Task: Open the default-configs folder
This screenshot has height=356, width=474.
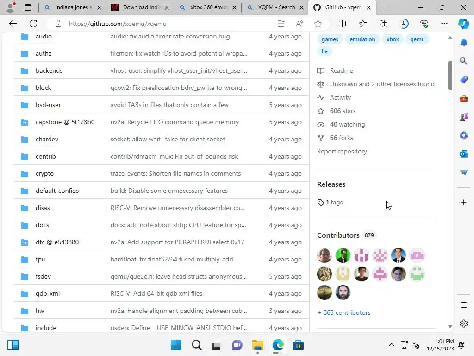Action: pos(57,191)
